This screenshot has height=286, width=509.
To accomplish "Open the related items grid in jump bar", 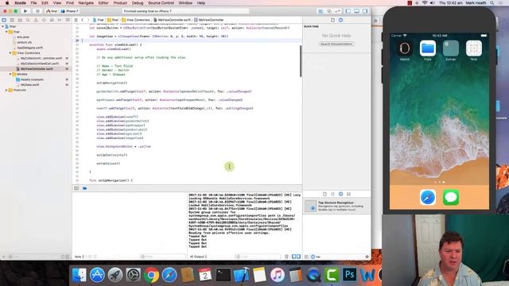I will (x=76, y=20).
